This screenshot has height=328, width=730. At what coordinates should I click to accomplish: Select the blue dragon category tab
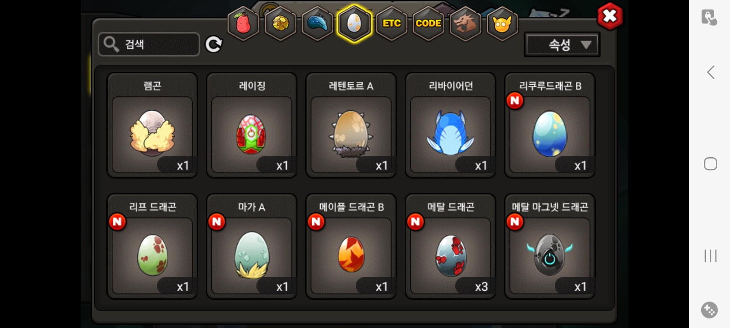[x=317, y=24]
